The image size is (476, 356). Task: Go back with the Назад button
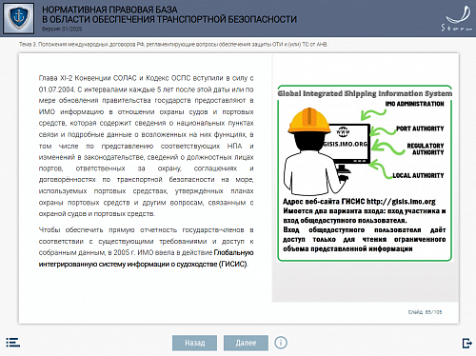coord(195,343)
